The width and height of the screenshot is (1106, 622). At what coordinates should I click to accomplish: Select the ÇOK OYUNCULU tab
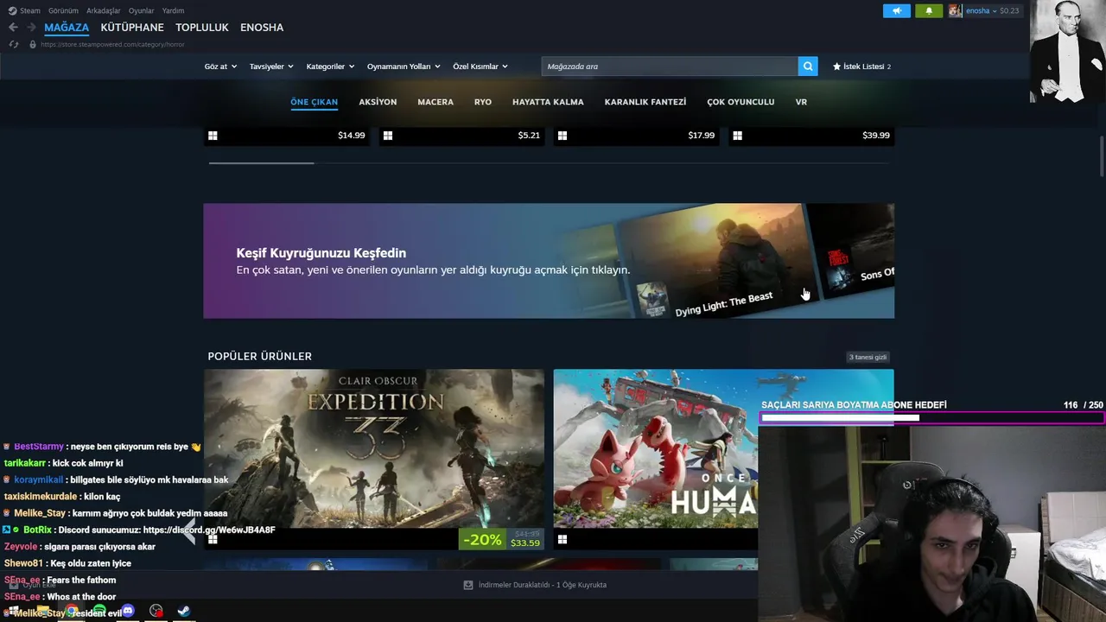coord(741,102)
